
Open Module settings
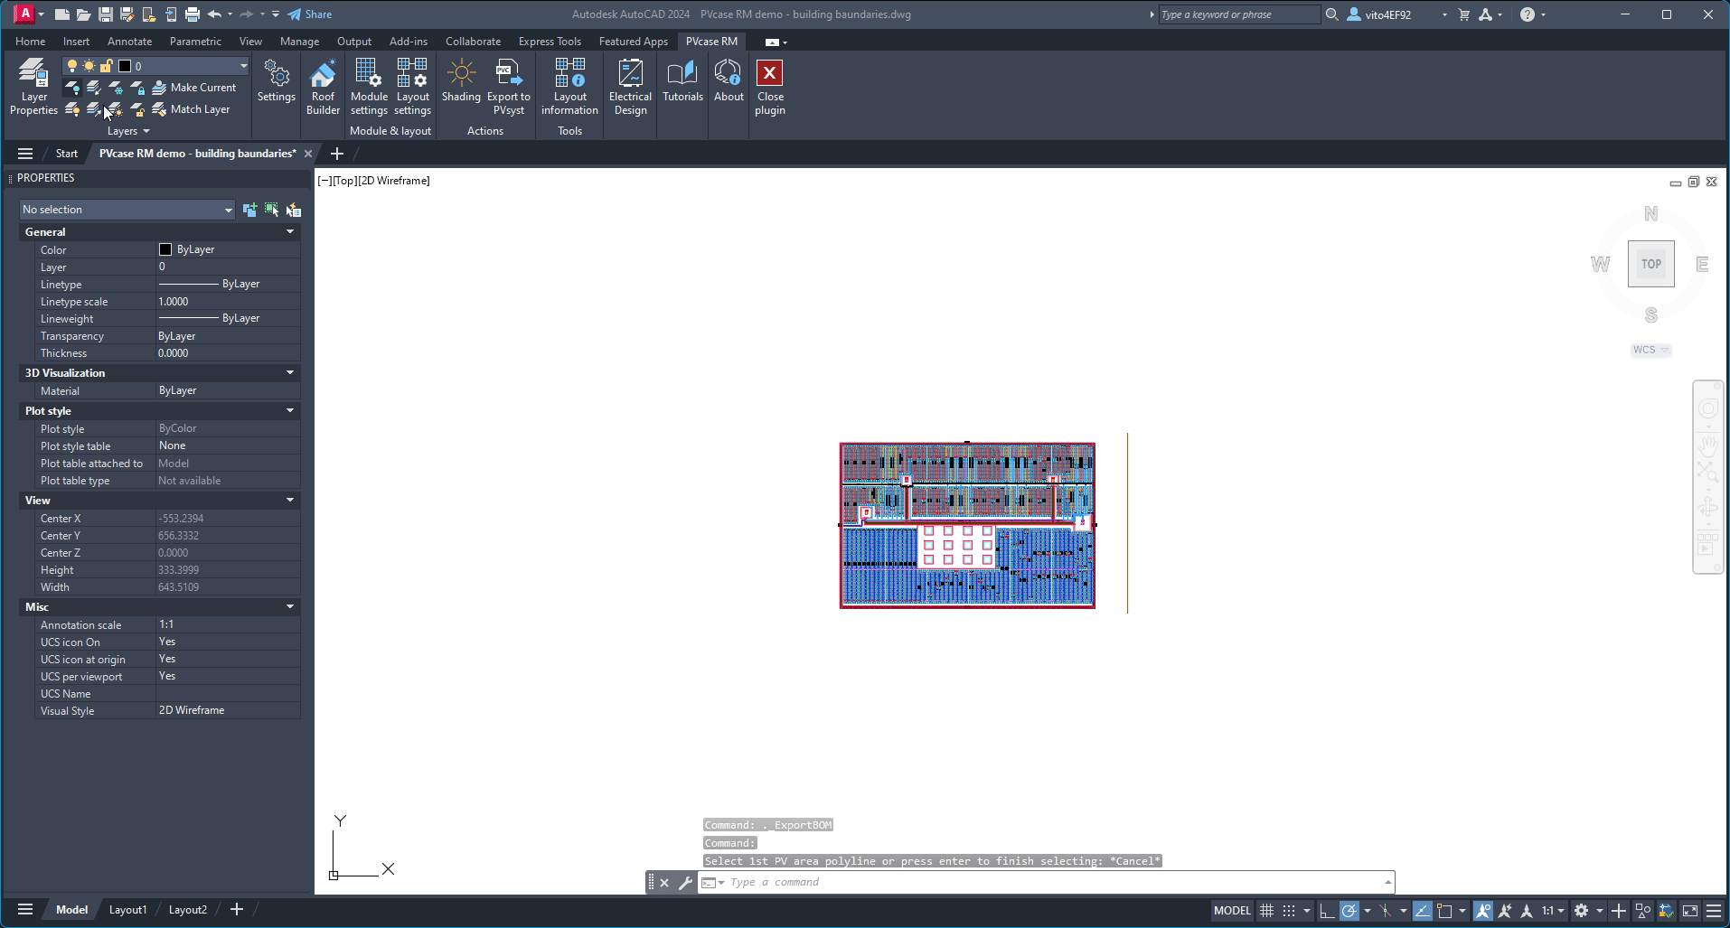(369, 87)
